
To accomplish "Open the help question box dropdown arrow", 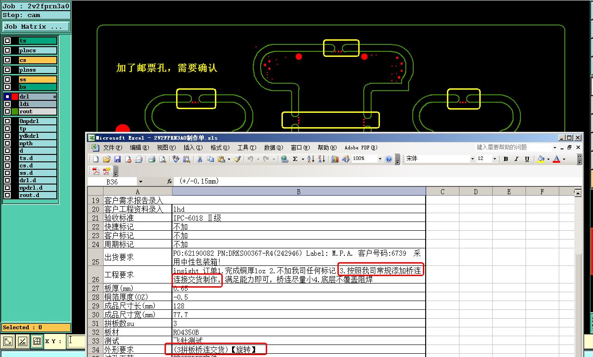I will tap(555, 148).
